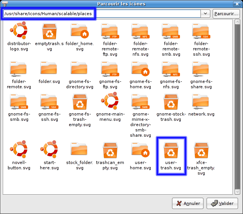Click the Parcourir... browse button
243x214 pixels.
click(x=226, y=14)
